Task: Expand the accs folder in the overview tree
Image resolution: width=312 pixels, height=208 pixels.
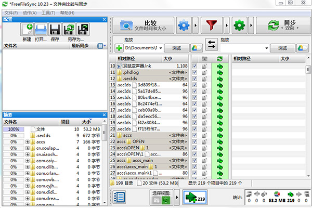Action: (x=27, y=142)
